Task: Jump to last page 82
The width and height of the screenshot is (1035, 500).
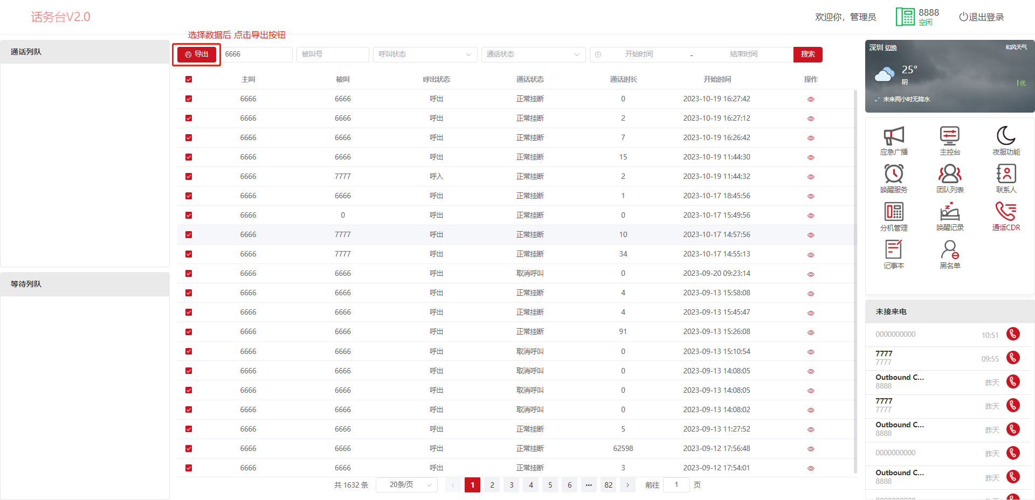Action: tap(608, 485)
